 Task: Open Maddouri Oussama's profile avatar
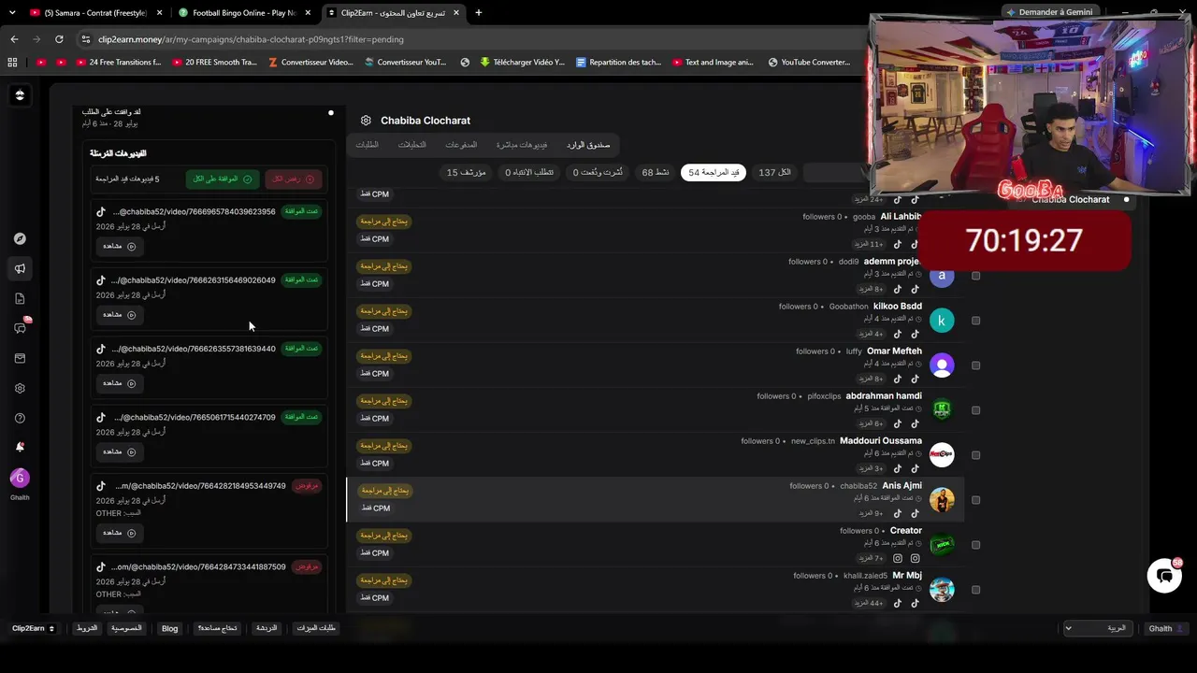click(x=942, y=454)
